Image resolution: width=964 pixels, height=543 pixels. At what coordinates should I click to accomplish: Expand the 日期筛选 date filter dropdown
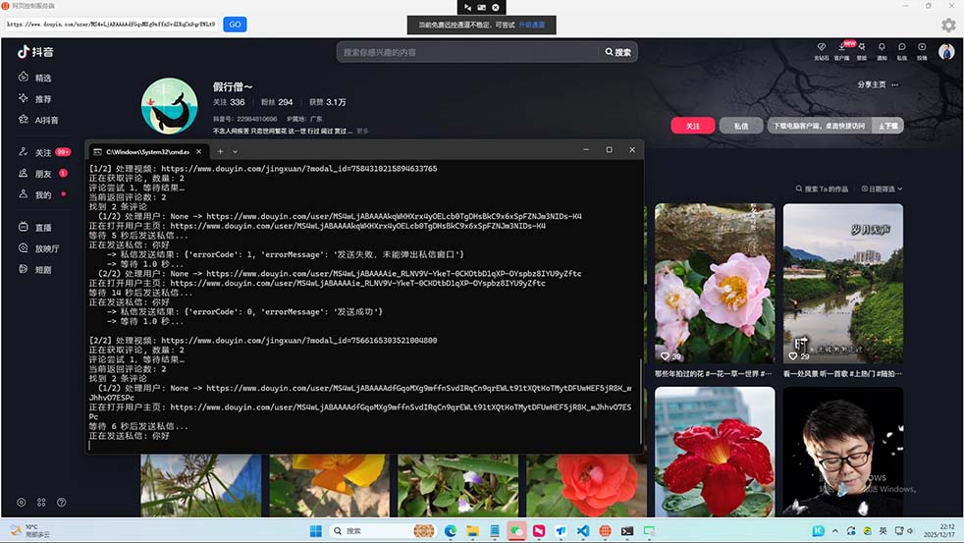tap(880, 189)
